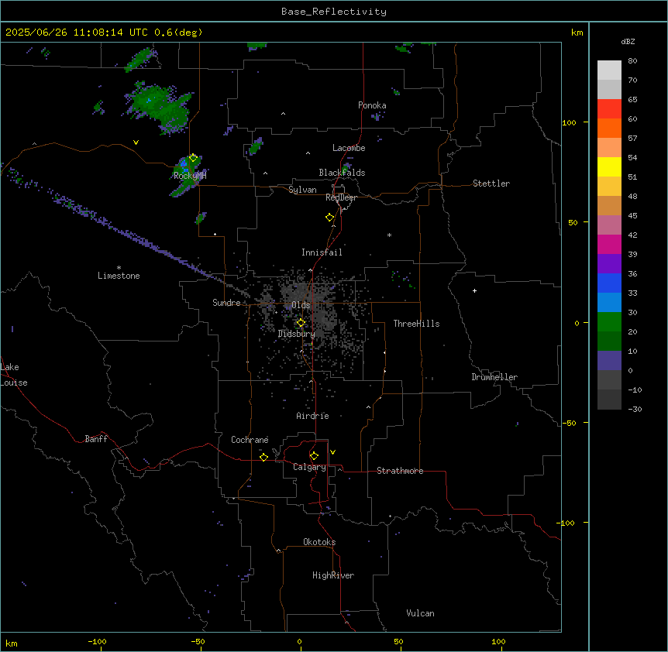Click the Okotoks town label
Viewport: 668px width, 652px height.
point(319,542)
